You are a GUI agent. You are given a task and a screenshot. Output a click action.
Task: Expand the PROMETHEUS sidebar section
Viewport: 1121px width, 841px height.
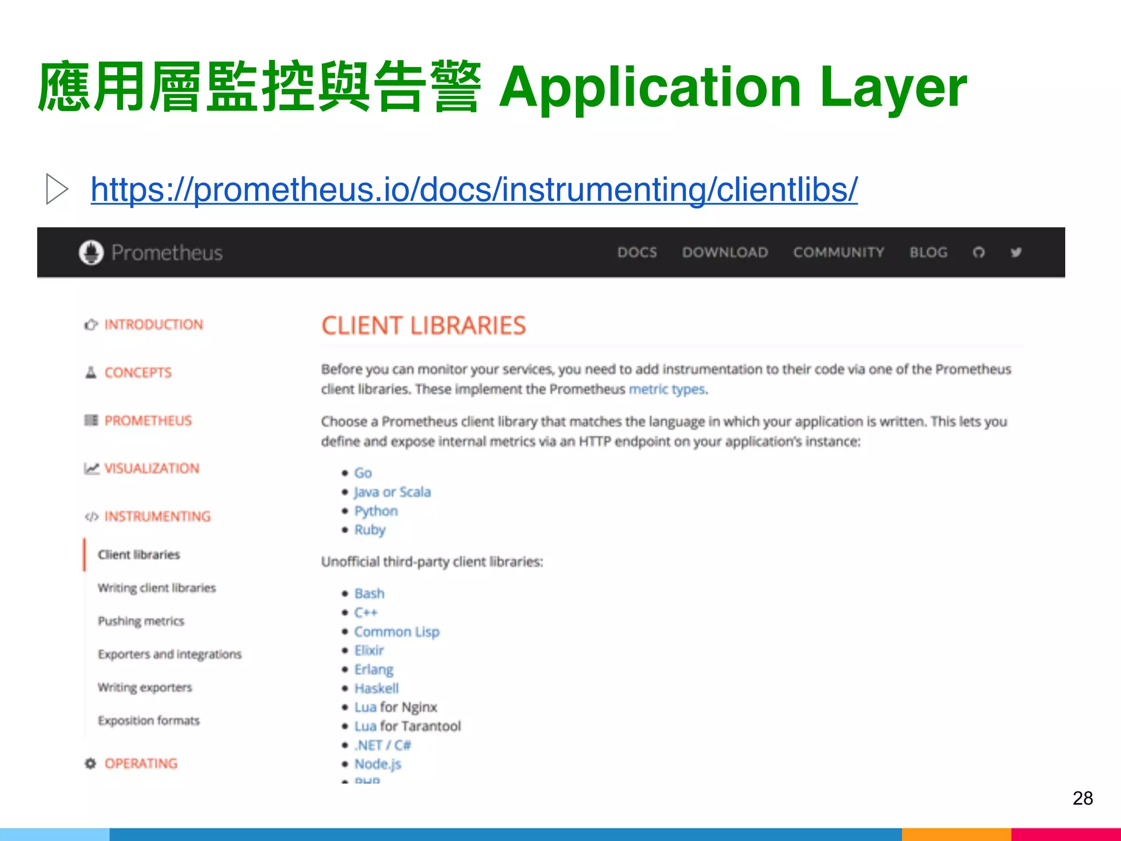[148, 420]
